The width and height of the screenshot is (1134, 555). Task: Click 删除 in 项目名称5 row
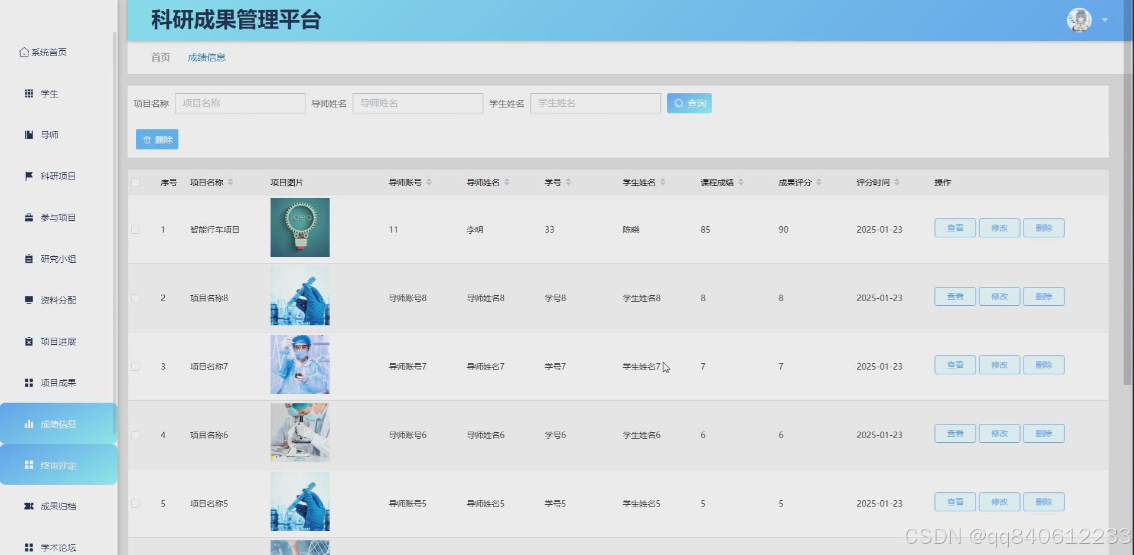(x=1044, y=502)
